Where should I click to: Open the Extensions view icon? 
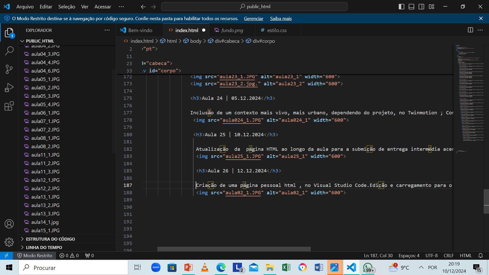point(9,106)
